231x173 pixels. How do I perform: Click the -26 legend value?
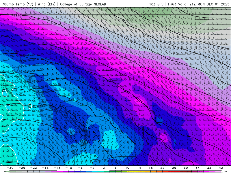click(22, 168)
